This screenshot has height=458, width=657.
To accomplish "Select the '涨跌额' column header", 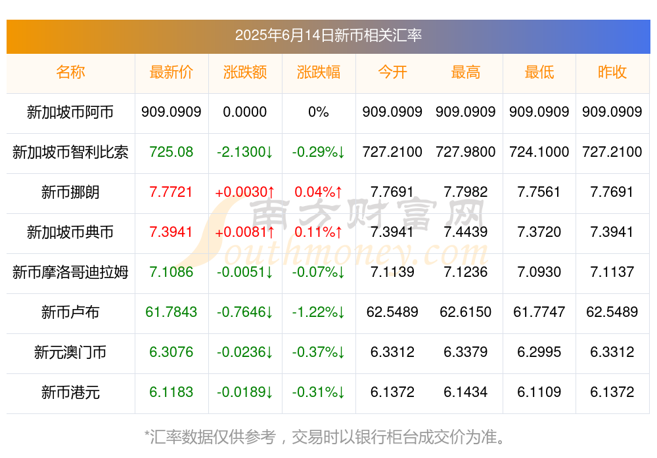I will tap(244, 72).
